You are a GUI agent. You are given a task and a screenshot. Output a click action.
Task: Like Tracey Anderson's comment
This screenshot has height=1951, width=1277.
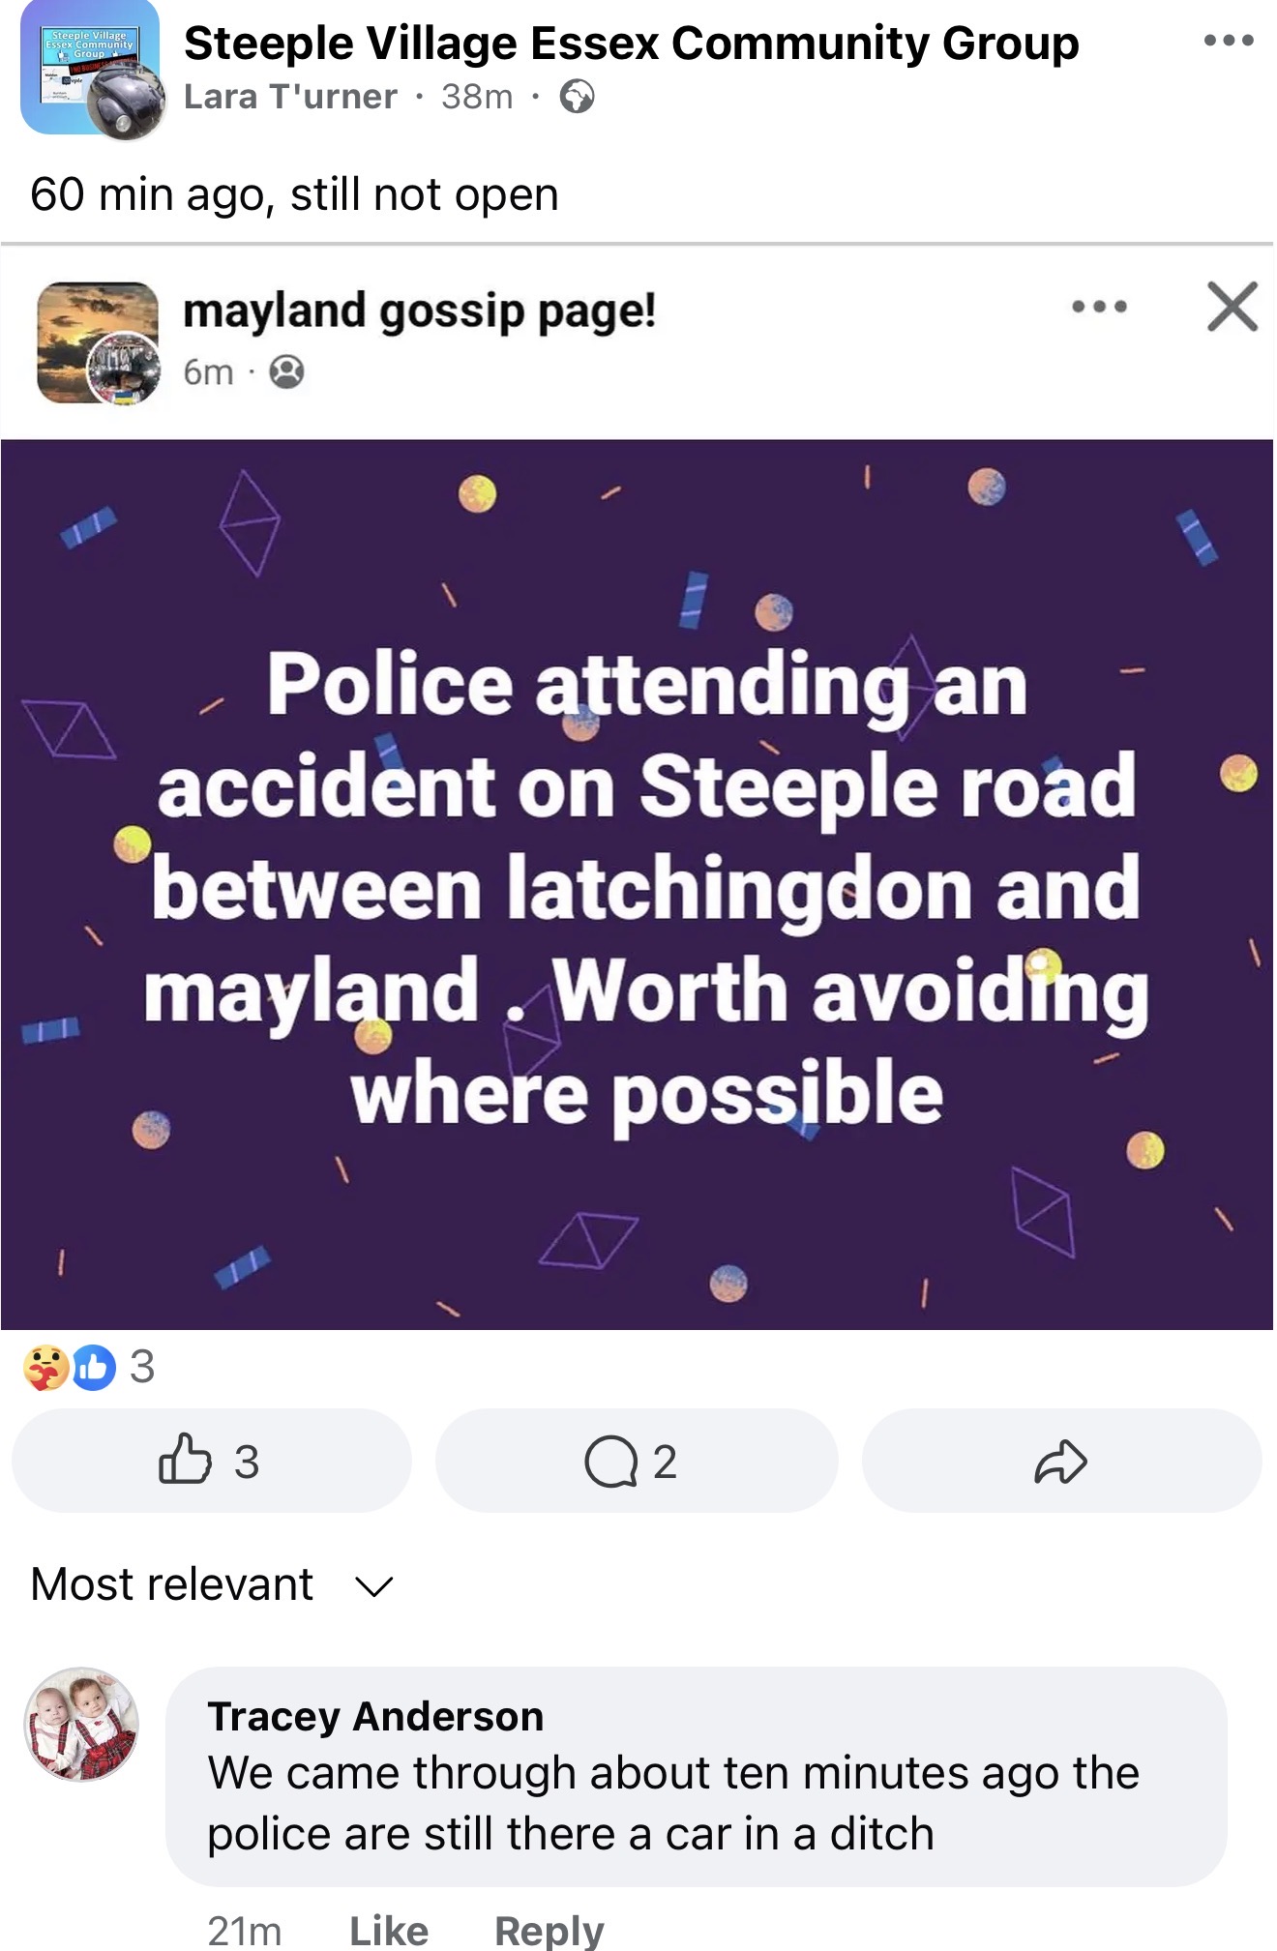click(388, 1931)
